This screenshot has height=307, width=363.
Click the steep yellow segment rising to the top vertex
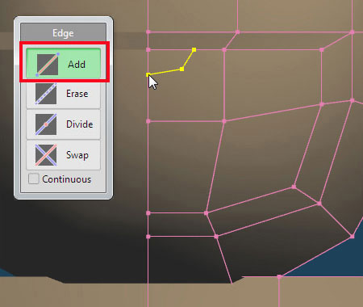[188, 59]
